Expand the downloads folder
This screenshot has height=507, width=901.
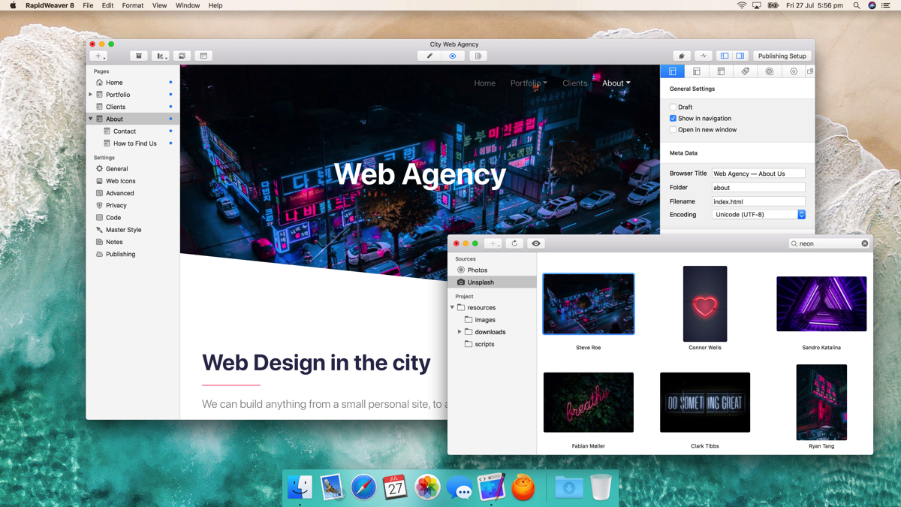[460, 332]
